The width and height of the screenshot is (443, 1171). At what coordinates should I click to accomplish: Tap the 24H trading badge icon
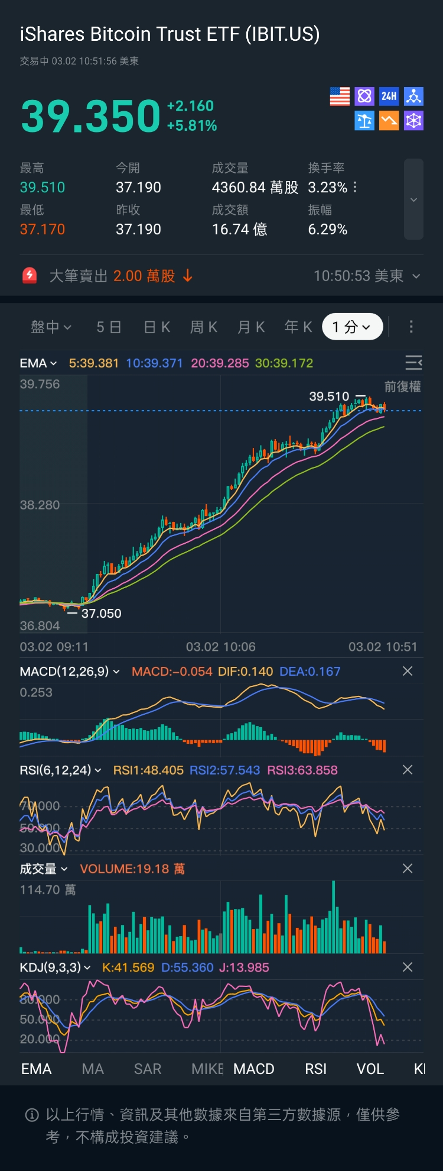click(389, 96)
